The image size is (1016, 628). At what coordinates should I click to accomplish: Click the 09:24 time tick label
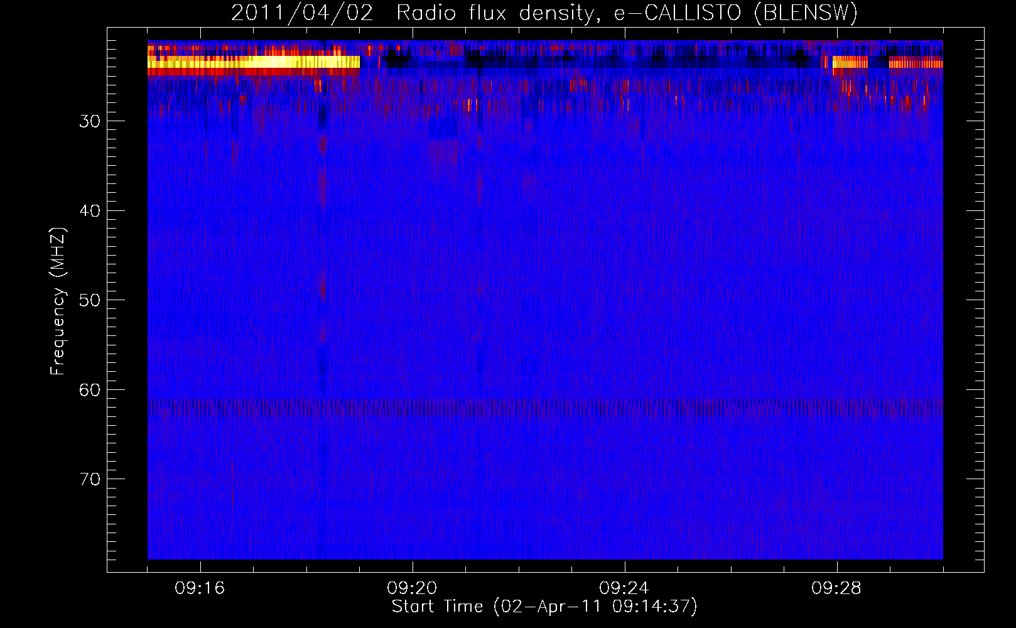(624, 588)
